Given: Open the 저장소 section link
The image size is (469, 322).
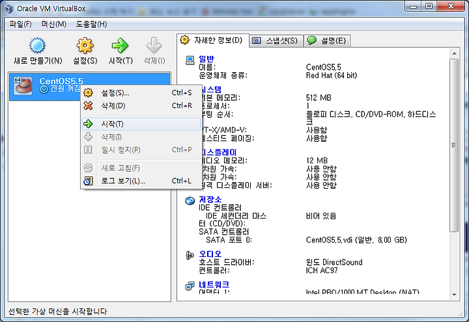Looking at the screenshot, I should point(210,199).
